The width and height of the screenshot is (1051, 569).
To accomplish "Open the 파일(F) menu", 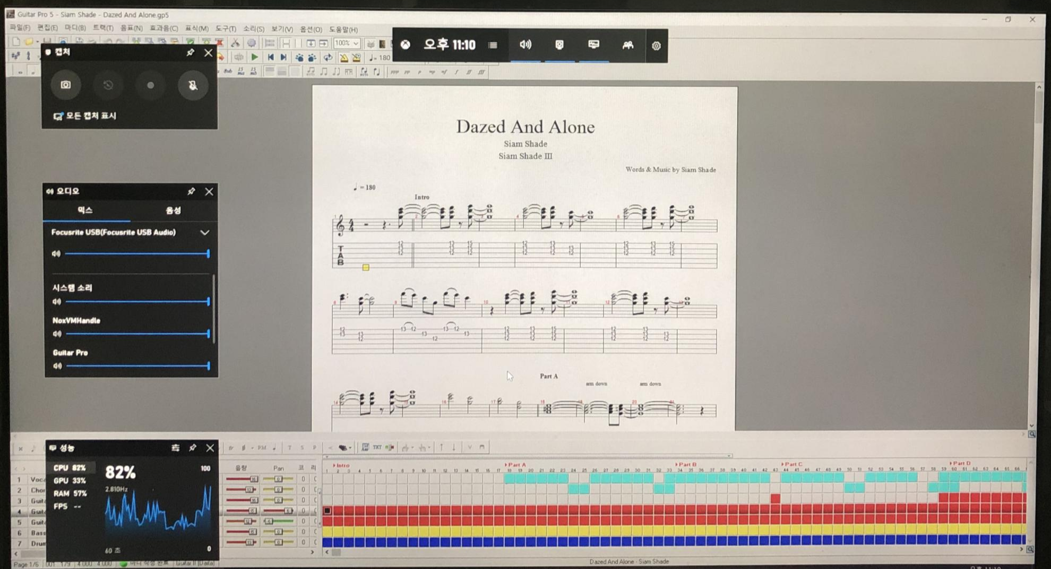I will (x=20, y=28).
